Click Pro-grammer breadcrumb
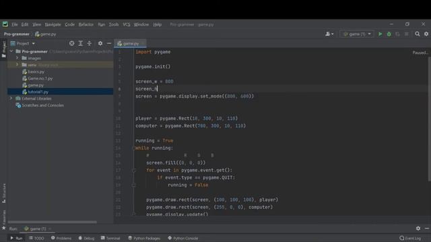 pos(16,34)
